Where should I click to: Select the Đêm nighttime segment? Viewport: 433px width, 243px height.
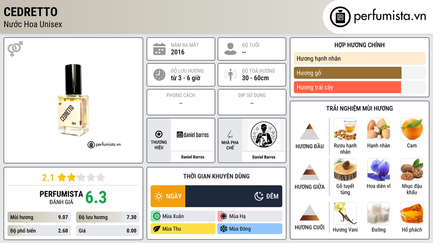pos(233,196)
